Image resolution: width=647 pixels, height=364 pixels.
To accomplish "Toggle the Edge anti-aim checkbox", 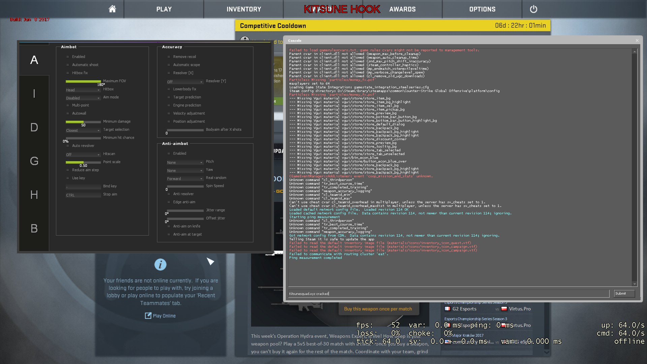I will tap(169, 202).
